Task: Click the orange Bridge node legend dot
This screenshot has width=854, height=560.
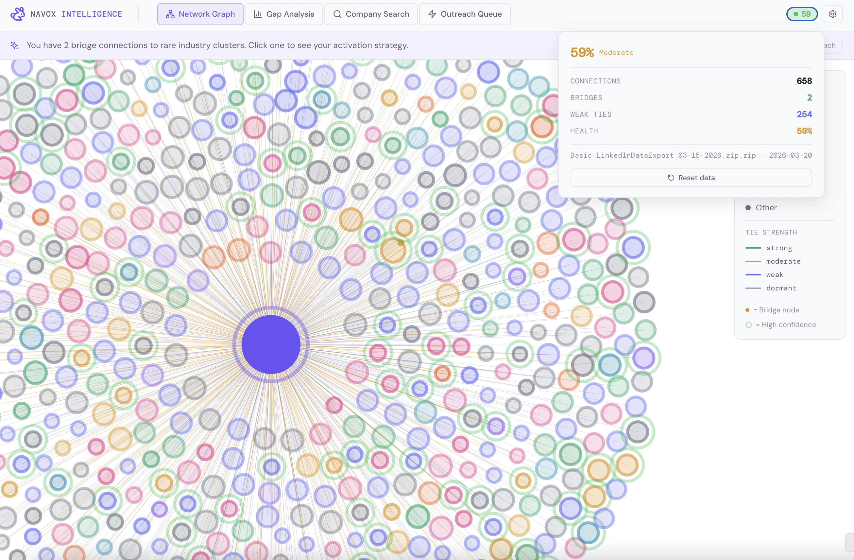Action: [x=747, y=310]
